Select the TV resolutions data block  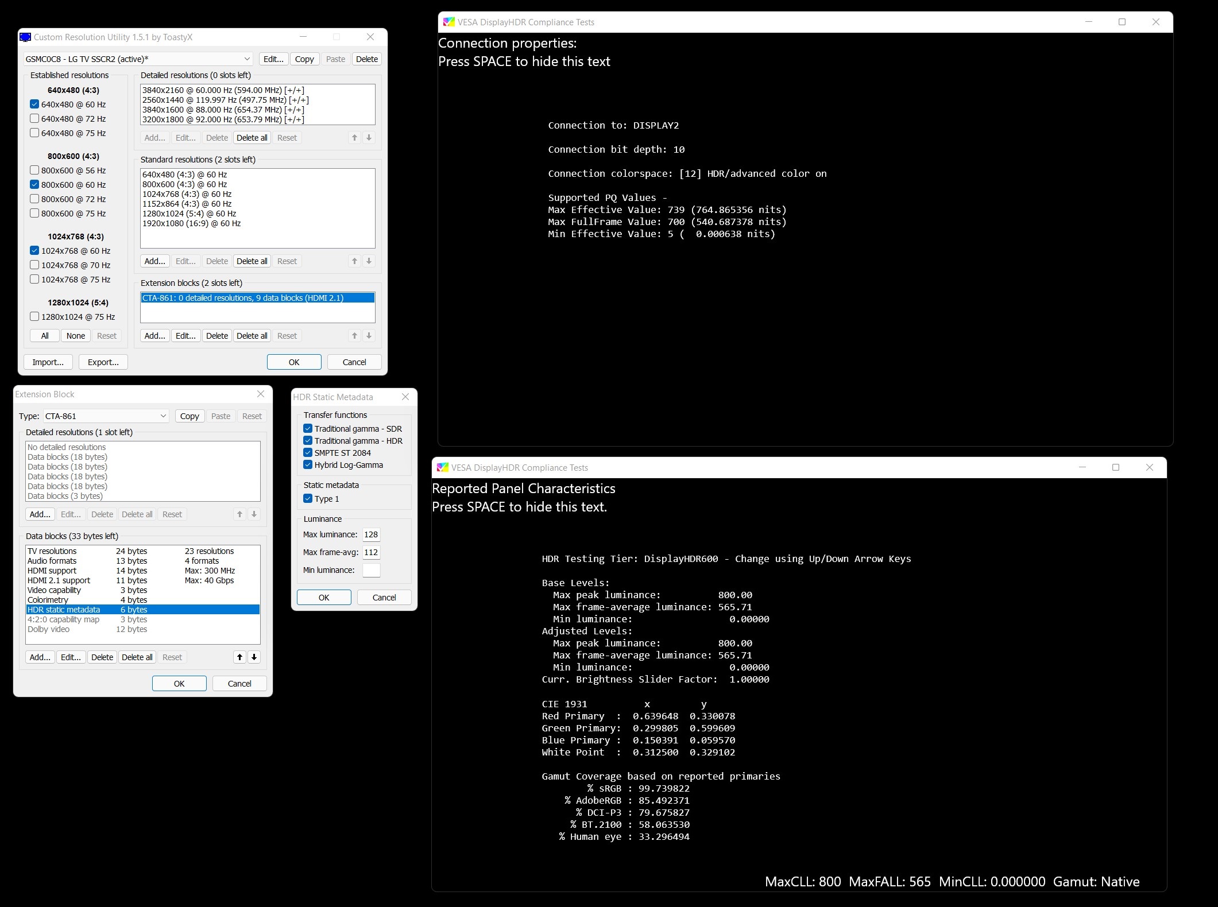(x=143, y=551)
